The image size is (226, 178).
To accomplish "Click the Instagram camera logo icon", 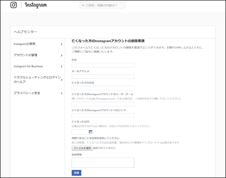I will [x=13, y=5].
